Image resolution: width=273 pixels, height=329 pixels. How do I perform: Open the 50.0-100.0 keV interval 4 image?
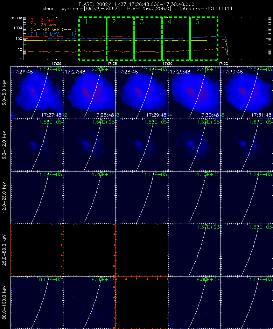194,302
